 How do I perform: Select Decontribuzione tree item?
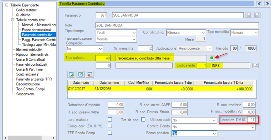click(x=28, y=84)
